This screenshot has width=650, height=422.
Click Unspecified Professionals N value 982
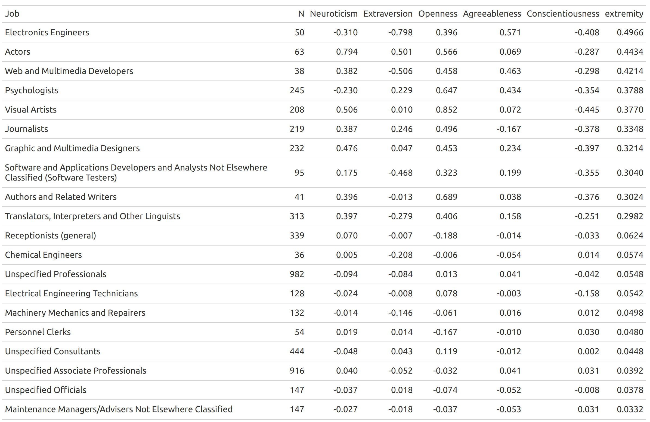point(297,274)
